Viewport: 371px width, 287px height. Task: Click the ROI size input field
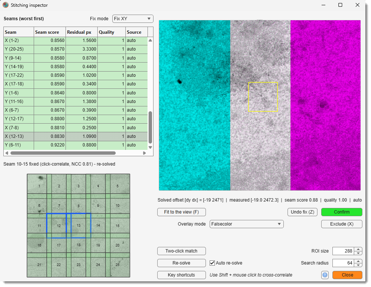click(343, 251)
